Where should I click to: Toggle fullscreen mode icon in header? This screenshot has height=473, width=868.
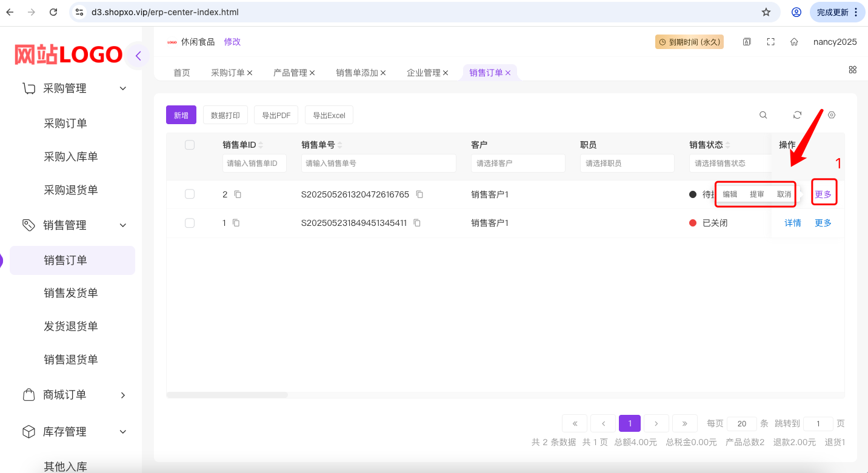pyautogui.click(x=770, y=42)
